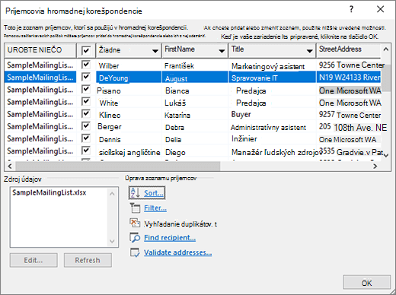Click the 9257 Towne Center address cell
396x295 pixels.
pos(349,115)
